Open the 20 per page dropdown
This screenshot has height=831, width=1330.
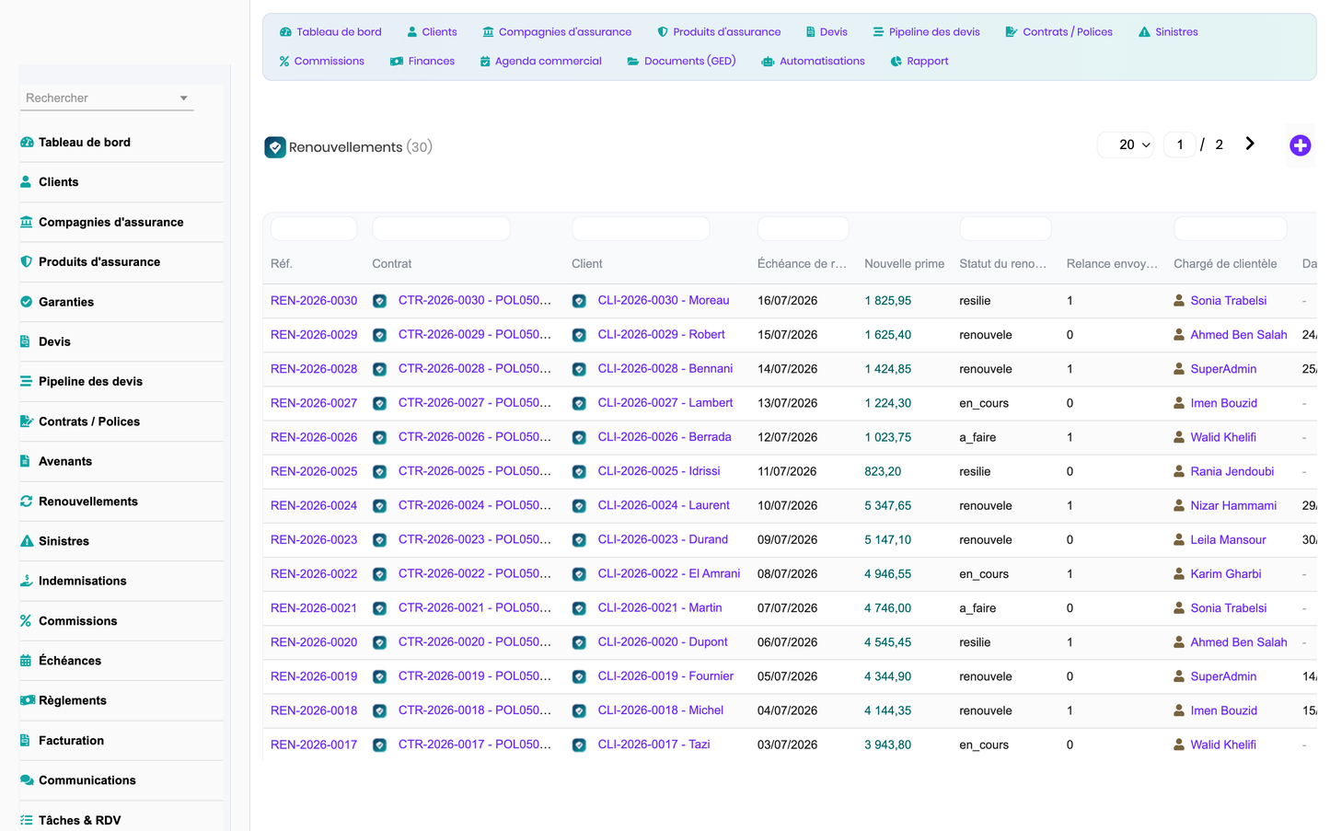(x=1126, y=144)
